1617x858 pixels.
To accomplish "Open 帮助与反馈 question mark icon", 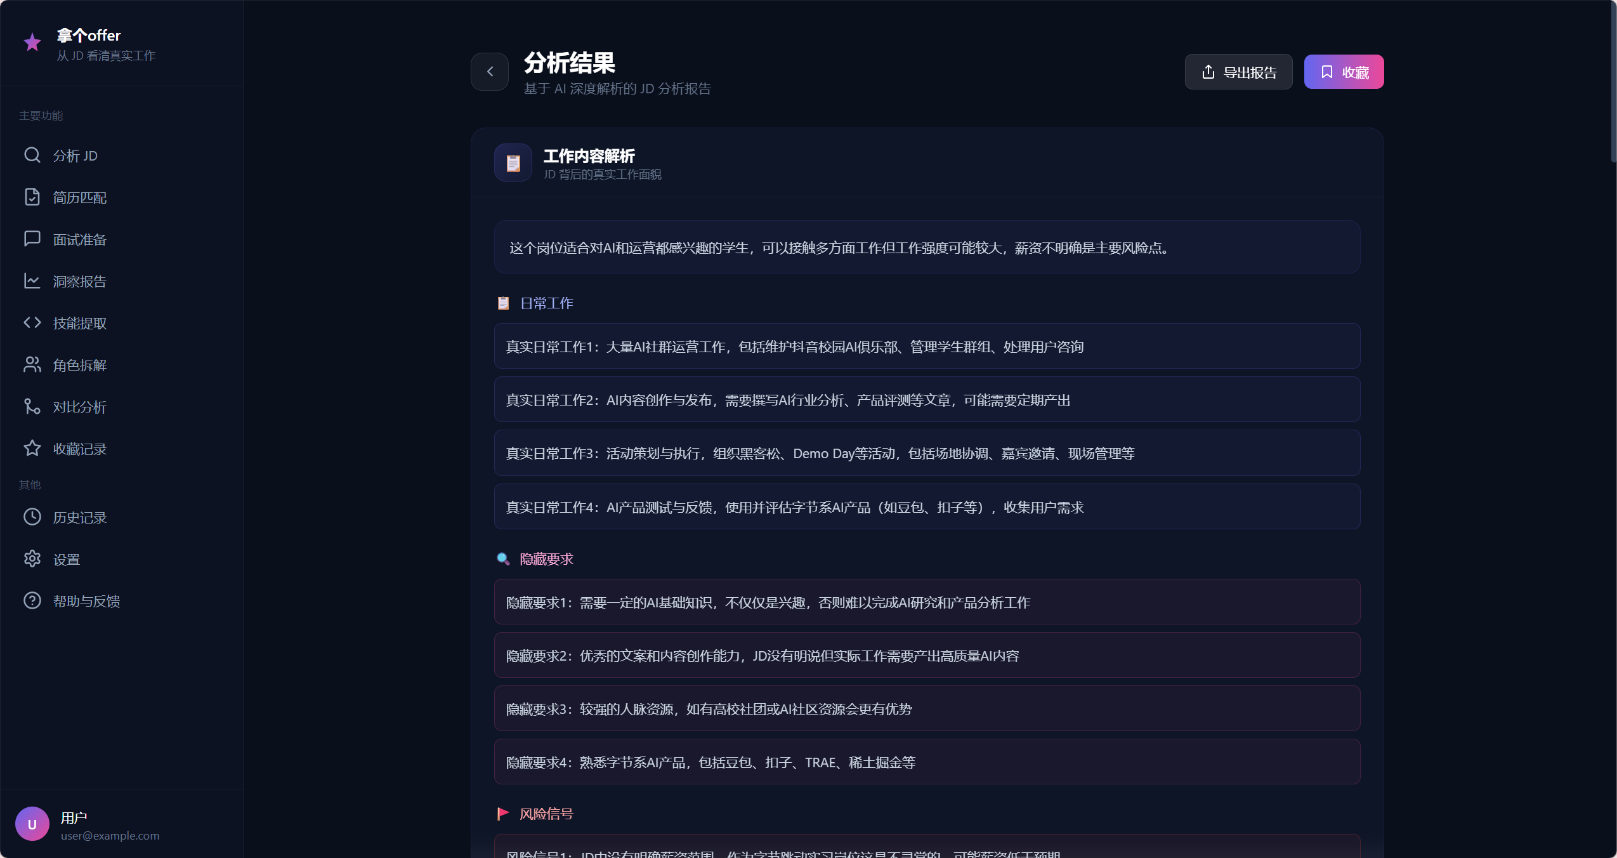I will 32,600.
